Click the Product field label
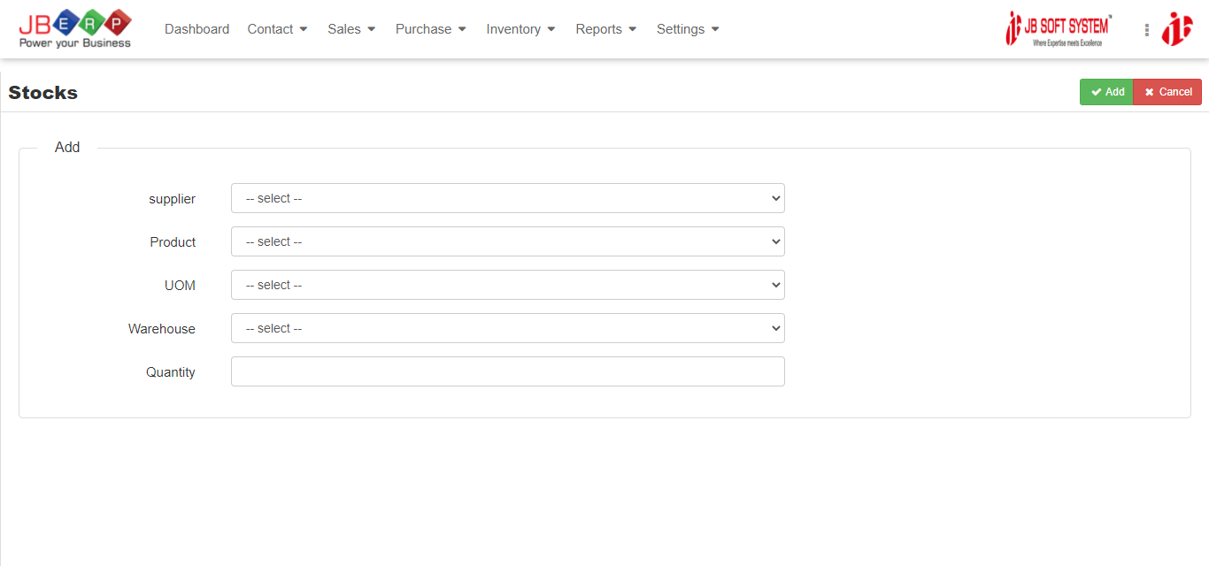This screenshot has width=1209, height=566. pyautogui.click(x=173, y=242)
